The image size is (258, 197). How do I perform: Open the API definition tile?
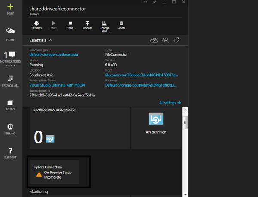click(x=156, y=128)
